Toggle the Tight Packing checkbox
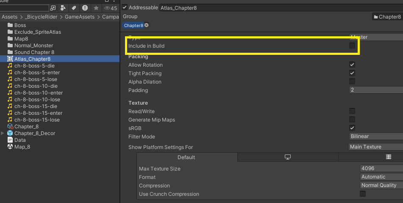 click(352, 73)
